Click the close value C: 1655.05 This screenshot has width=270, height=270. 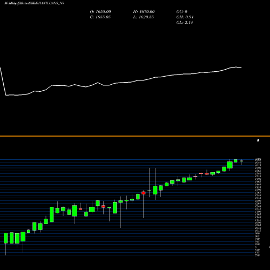(100, 17)
